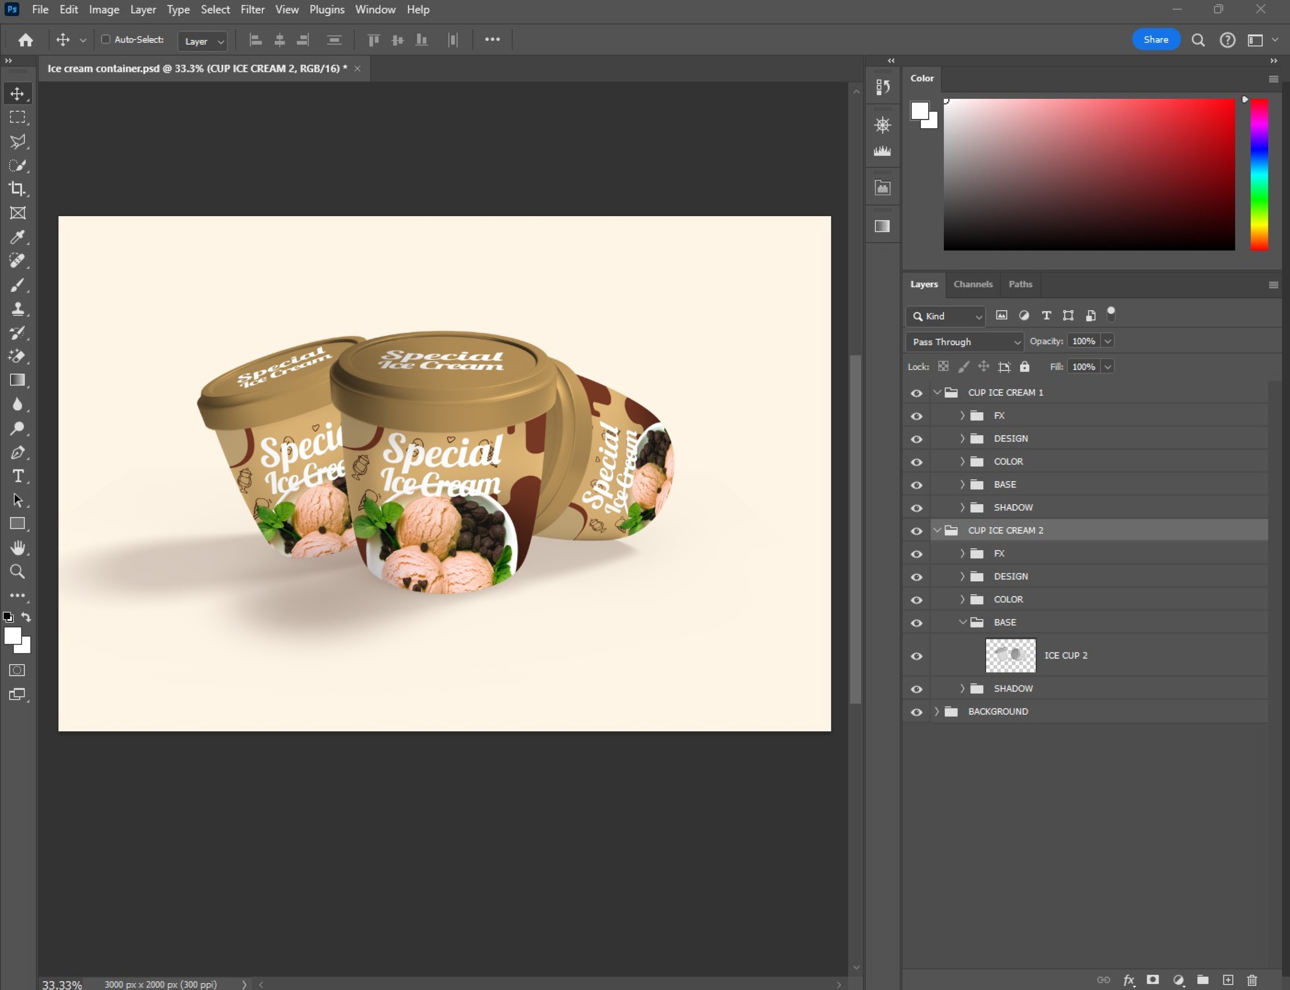Hide the BACKGROUND group layer
1290x990 pixels.
[x=916, y=712]
